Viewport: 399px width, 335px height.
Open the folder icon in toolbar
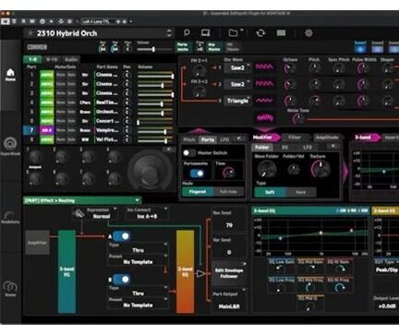coord(234,32)
